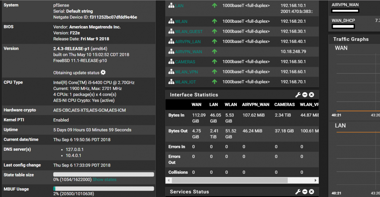Open the WLAN_GUEST interface link

(x=189, y=32)
